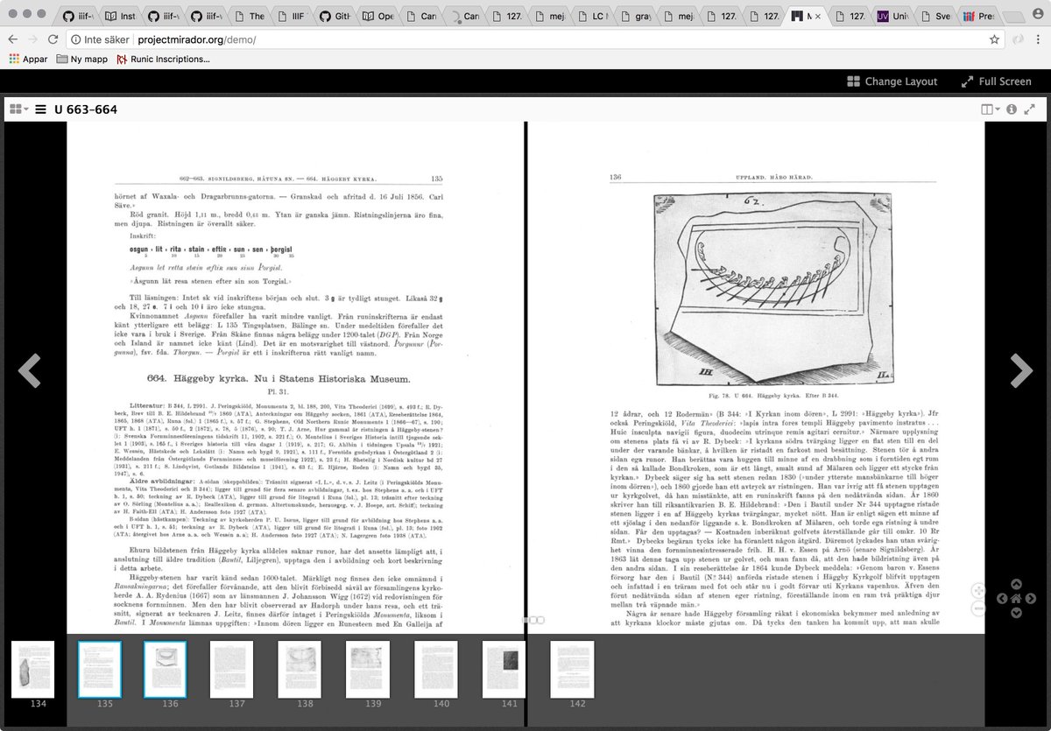Select thumbnail page 139
Viewport: 1051px width, 731px height.
[368, 670]
